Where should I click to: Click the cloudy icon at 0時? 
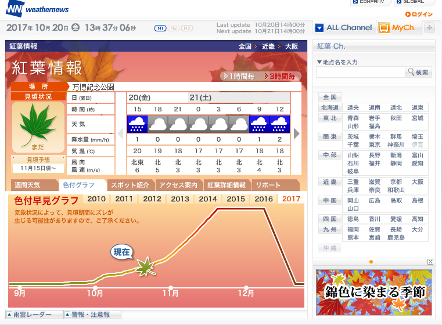click(198, 124)
